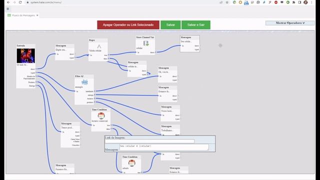The image size is (320, 180).
Task: Click Apagar Operador ou Link Selecionado button
Action: coord(128,25)
